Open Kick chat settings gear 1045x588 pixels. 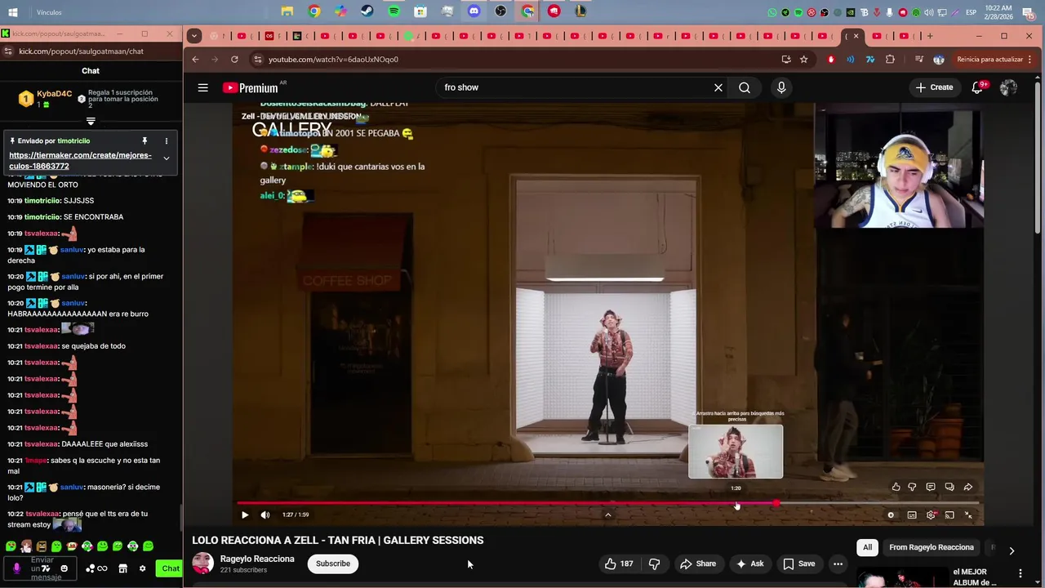click(x=142, y=568)
